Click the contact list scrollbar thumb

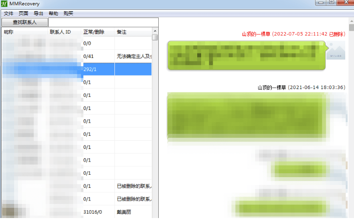155,37
